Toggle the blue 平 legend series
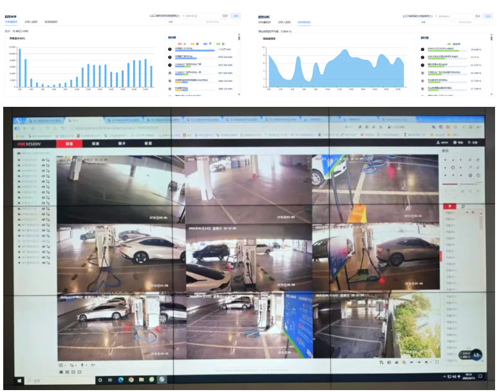The image size is (497, 392). point(207,44)
